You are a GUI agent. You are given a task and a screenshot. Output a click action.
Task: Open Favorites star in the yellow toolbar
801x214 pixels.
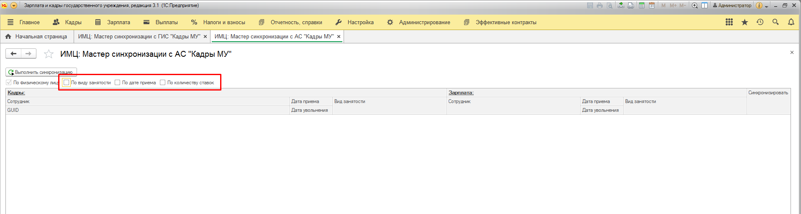click(745, 22)
